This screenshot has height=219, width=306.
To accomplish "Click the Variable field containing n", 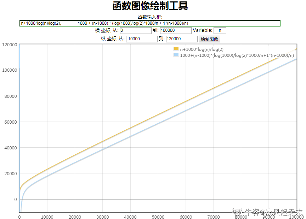I will (220, 31).
